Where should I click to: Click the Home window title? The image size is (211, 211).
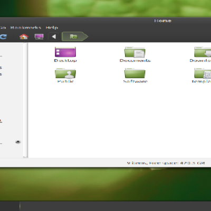tap(162, 21)
